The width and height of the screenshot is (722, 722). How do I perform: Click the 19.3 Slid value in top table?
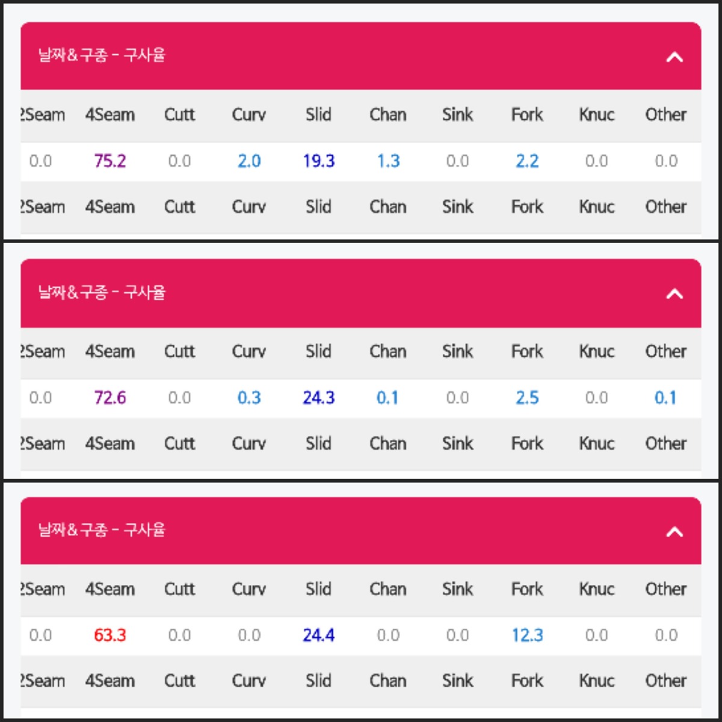[319, 161]
